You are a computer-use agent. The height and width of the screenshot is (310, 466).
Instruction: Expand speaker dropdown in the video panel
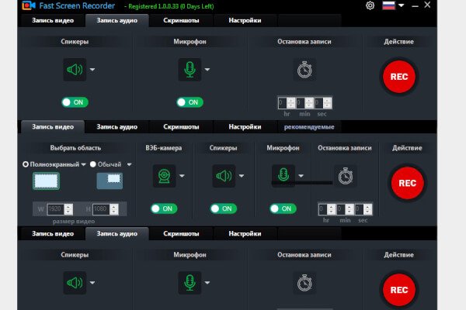(242, 176)
